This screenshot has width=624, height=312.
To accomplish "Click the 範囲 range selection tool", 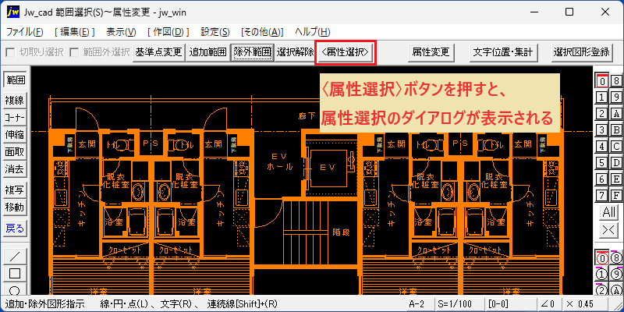I will tap(15, 80).
